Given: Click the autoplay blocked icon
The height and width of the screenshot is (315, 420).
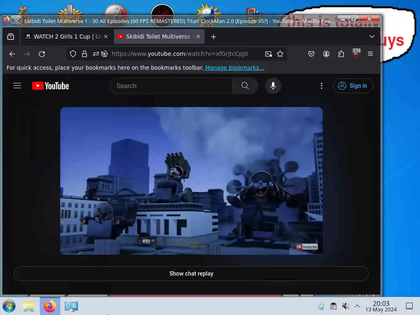Looking at the screenshot, I should pyautogui.click(x=104, y=54).
